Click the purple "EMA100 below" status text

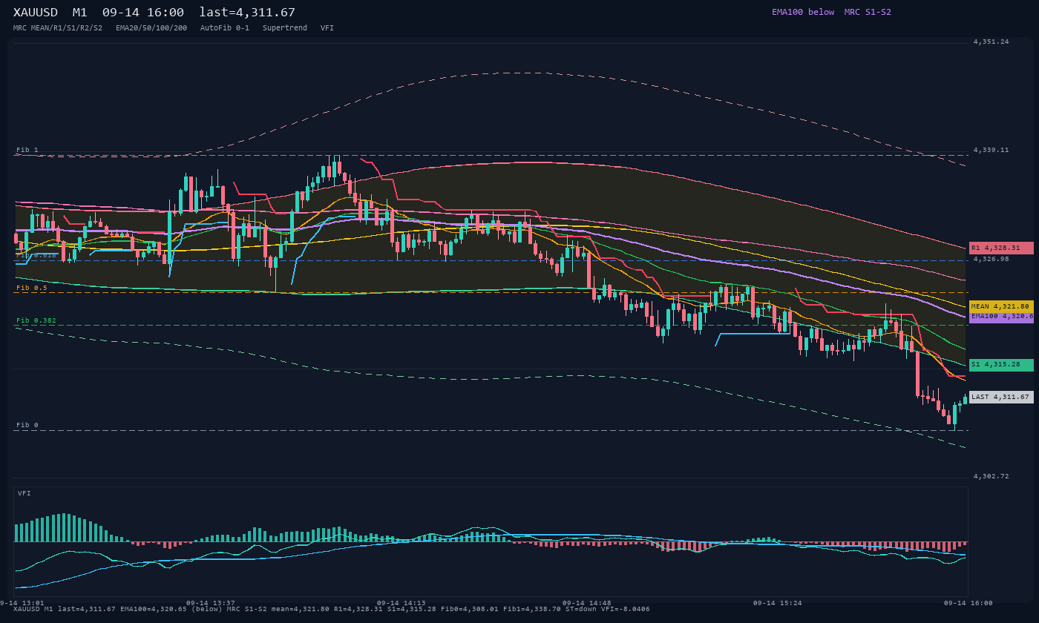pyautogui.click(x=803, y=12)
